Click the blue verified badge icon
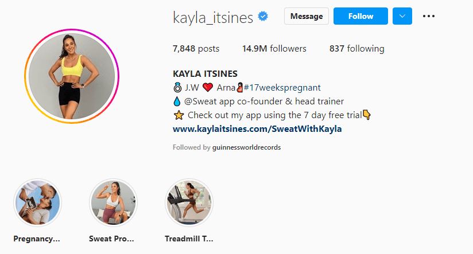The height and width of the screenshot is (254, 473). coord(263,16)
